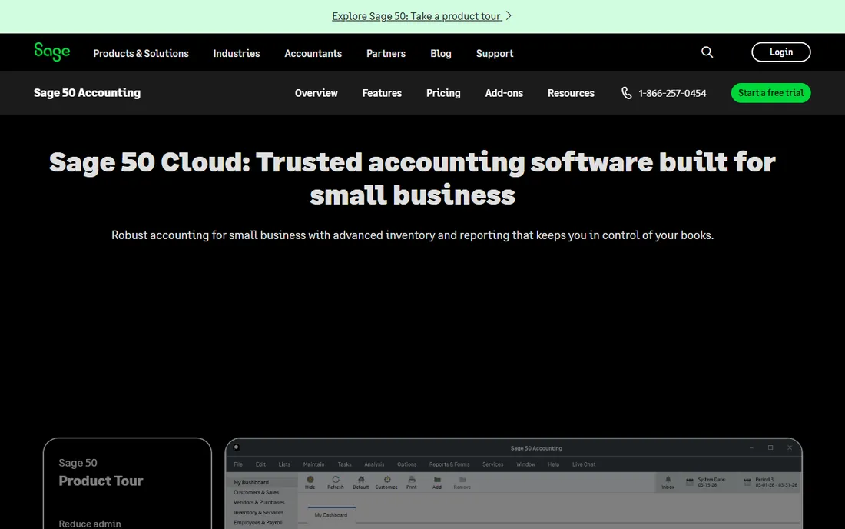Click the arrow beside the product tour banner
This screenshot has height=529, width=845.
coord(509,15)
